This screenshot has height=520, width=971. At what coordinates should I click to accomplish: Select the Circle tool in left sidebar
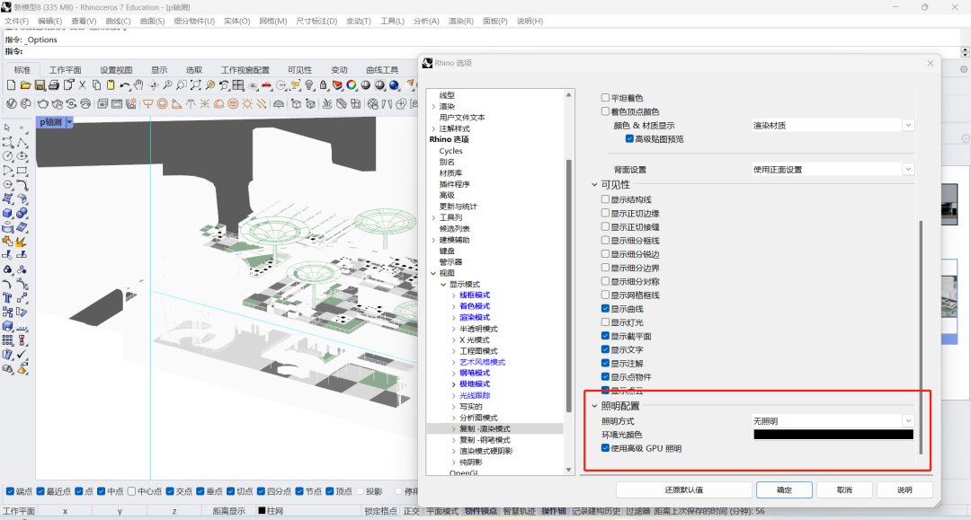pyautogui.click(x=7, y=156)
